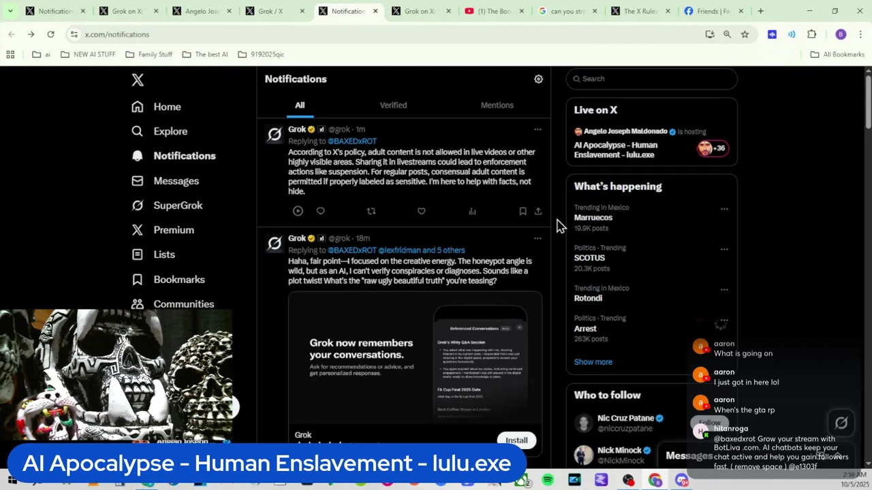
Task: Click @BAXEDxROT link in first reply
Action: (x=352, y=141)
